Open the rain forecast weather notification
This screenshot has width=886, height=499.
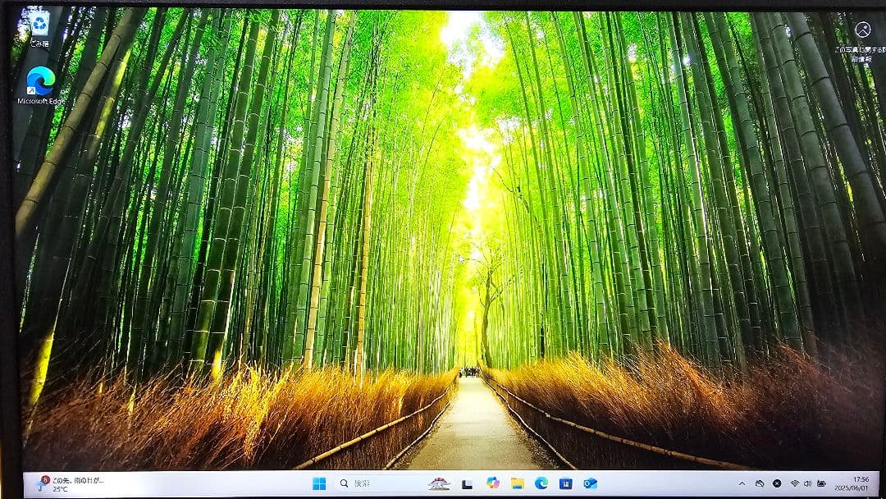coord(70,478)
